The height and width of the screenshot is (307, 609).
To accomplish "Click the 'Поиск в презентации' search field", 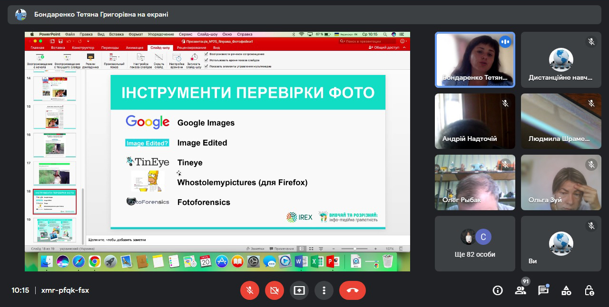I will click(x=367, y=41).
